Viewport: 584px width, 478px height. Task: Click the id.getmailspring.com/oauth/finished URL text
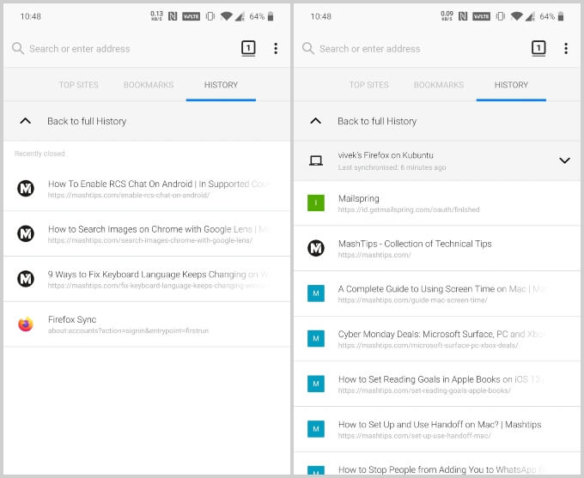coord(409,209)
